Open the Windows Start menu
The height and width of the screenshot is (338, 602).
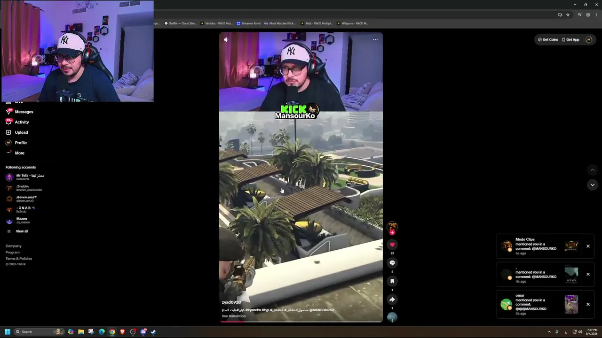tap(8, 332)
